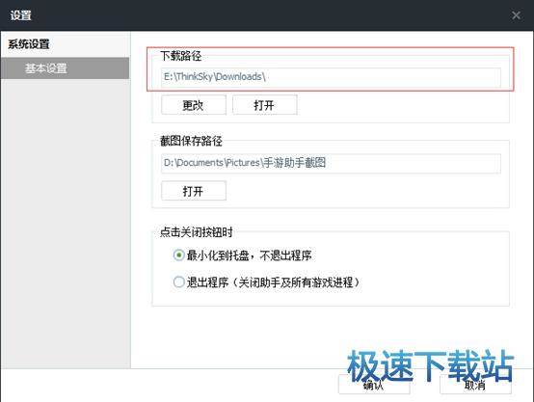The image size is (534, 402).
Task: Click the 点击关闭按钮时 group label
Action: tap(197, 232)
